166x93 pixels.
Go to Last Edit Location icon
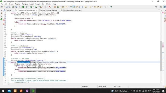click(x=95, y=7)
